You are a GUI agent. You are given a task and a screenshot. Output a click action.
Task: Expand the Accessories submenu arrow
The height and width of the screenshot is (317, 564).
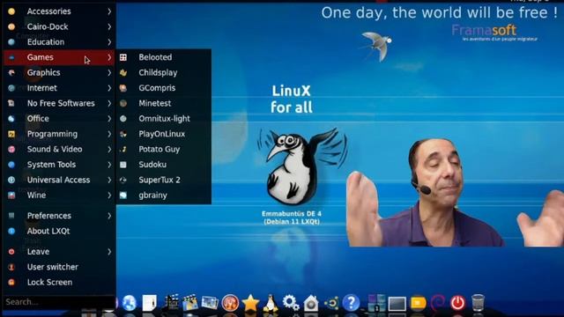(x=109, y=11)
